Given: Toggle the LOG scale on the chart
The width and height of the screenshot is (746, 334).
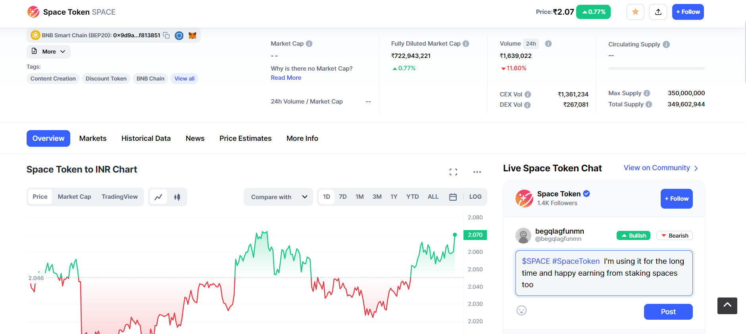Looking at the screenshot, I should 475,197.
